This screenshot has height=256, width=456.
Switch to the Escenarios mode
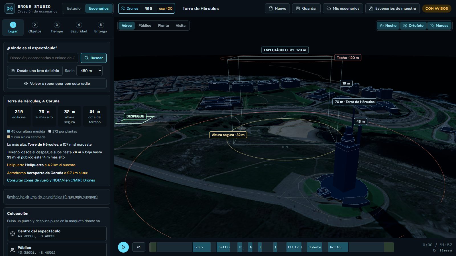[x=99, y=9]
